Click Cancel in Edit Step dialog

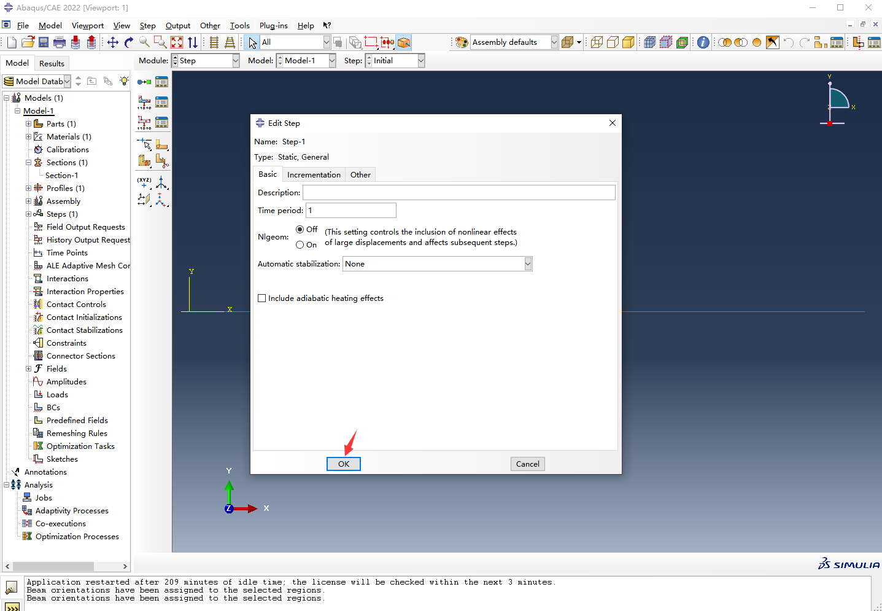coord(527,464)
